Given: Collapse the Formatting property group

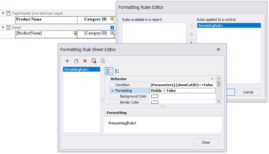Looking at the screenshot, I should 112,91.
